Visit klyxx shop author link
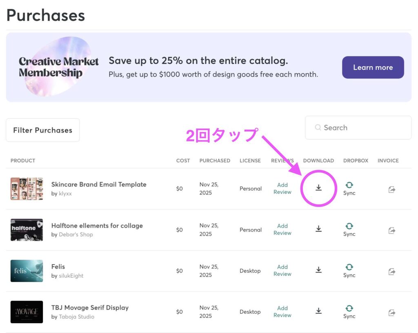The width and height of the screenshot is (418, 333). point(65,193)
